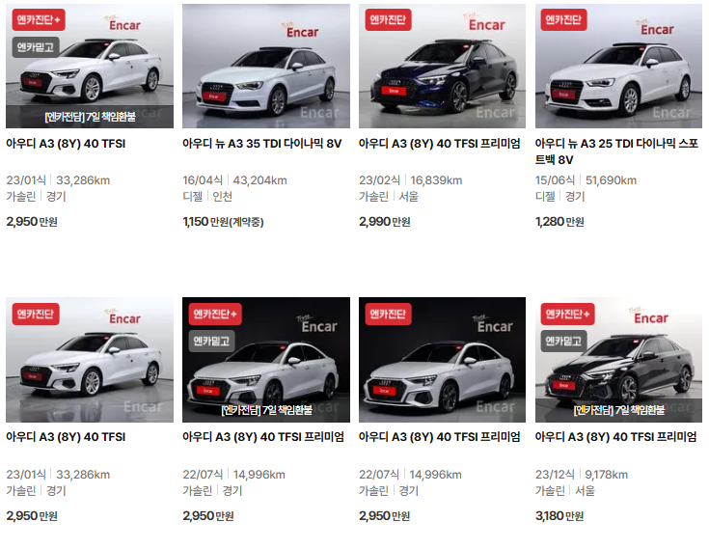Click the 16/04식 model year text

click(x=203, y=180)
